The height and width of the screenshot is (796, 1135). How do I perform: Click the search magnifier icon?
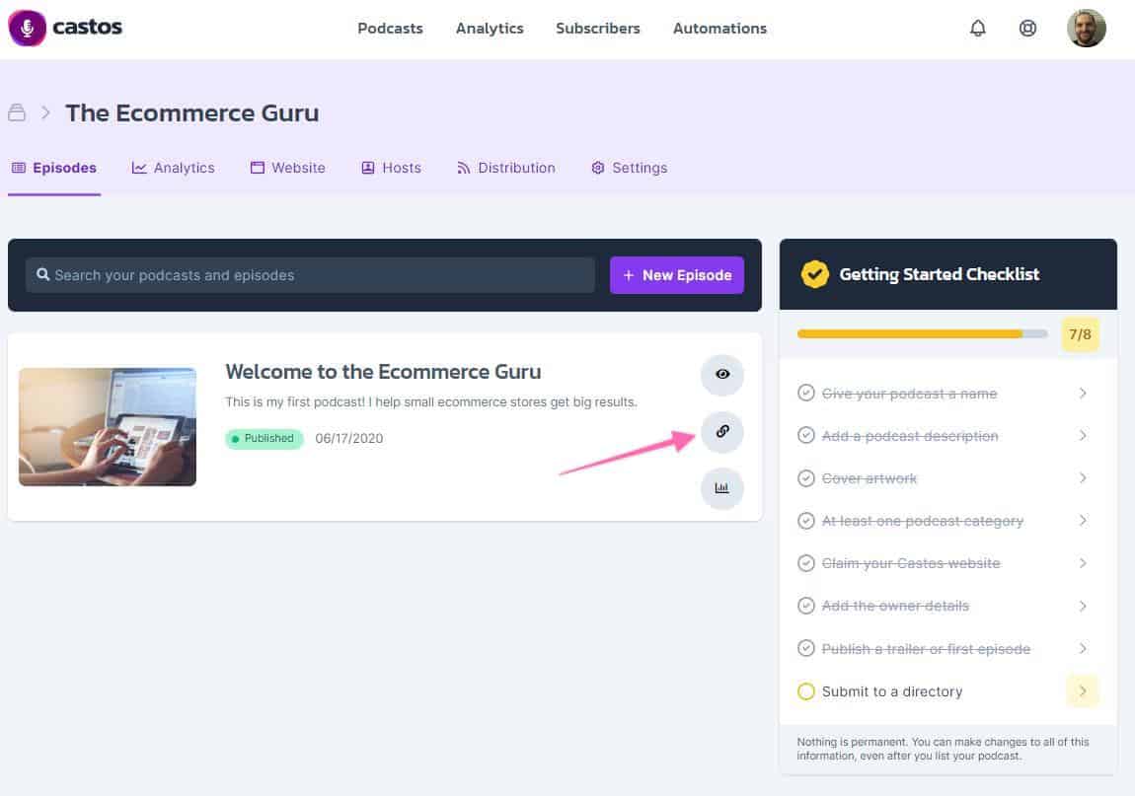(42, 275)
